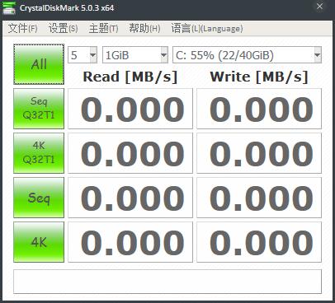Open the 设置(S) menu
The width and height of the screenshot is (335, 303).
63,28
